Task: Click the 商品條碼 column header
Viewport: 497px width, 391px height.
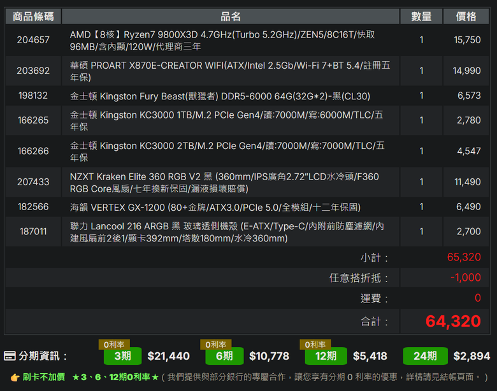Action: click(x=33, y=17)
